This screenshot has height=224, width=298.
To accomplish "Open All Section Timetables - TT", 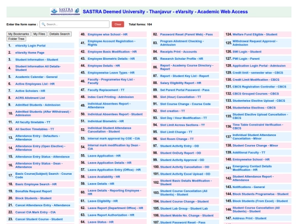I will click(35, 129).
